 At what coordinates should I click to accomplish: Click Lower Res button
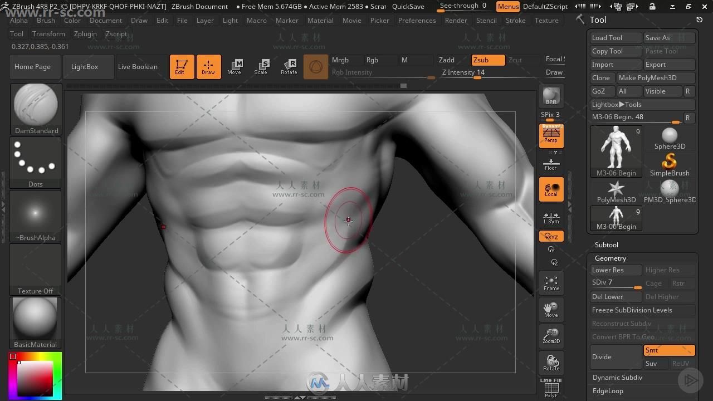click(x=616, y=270)
